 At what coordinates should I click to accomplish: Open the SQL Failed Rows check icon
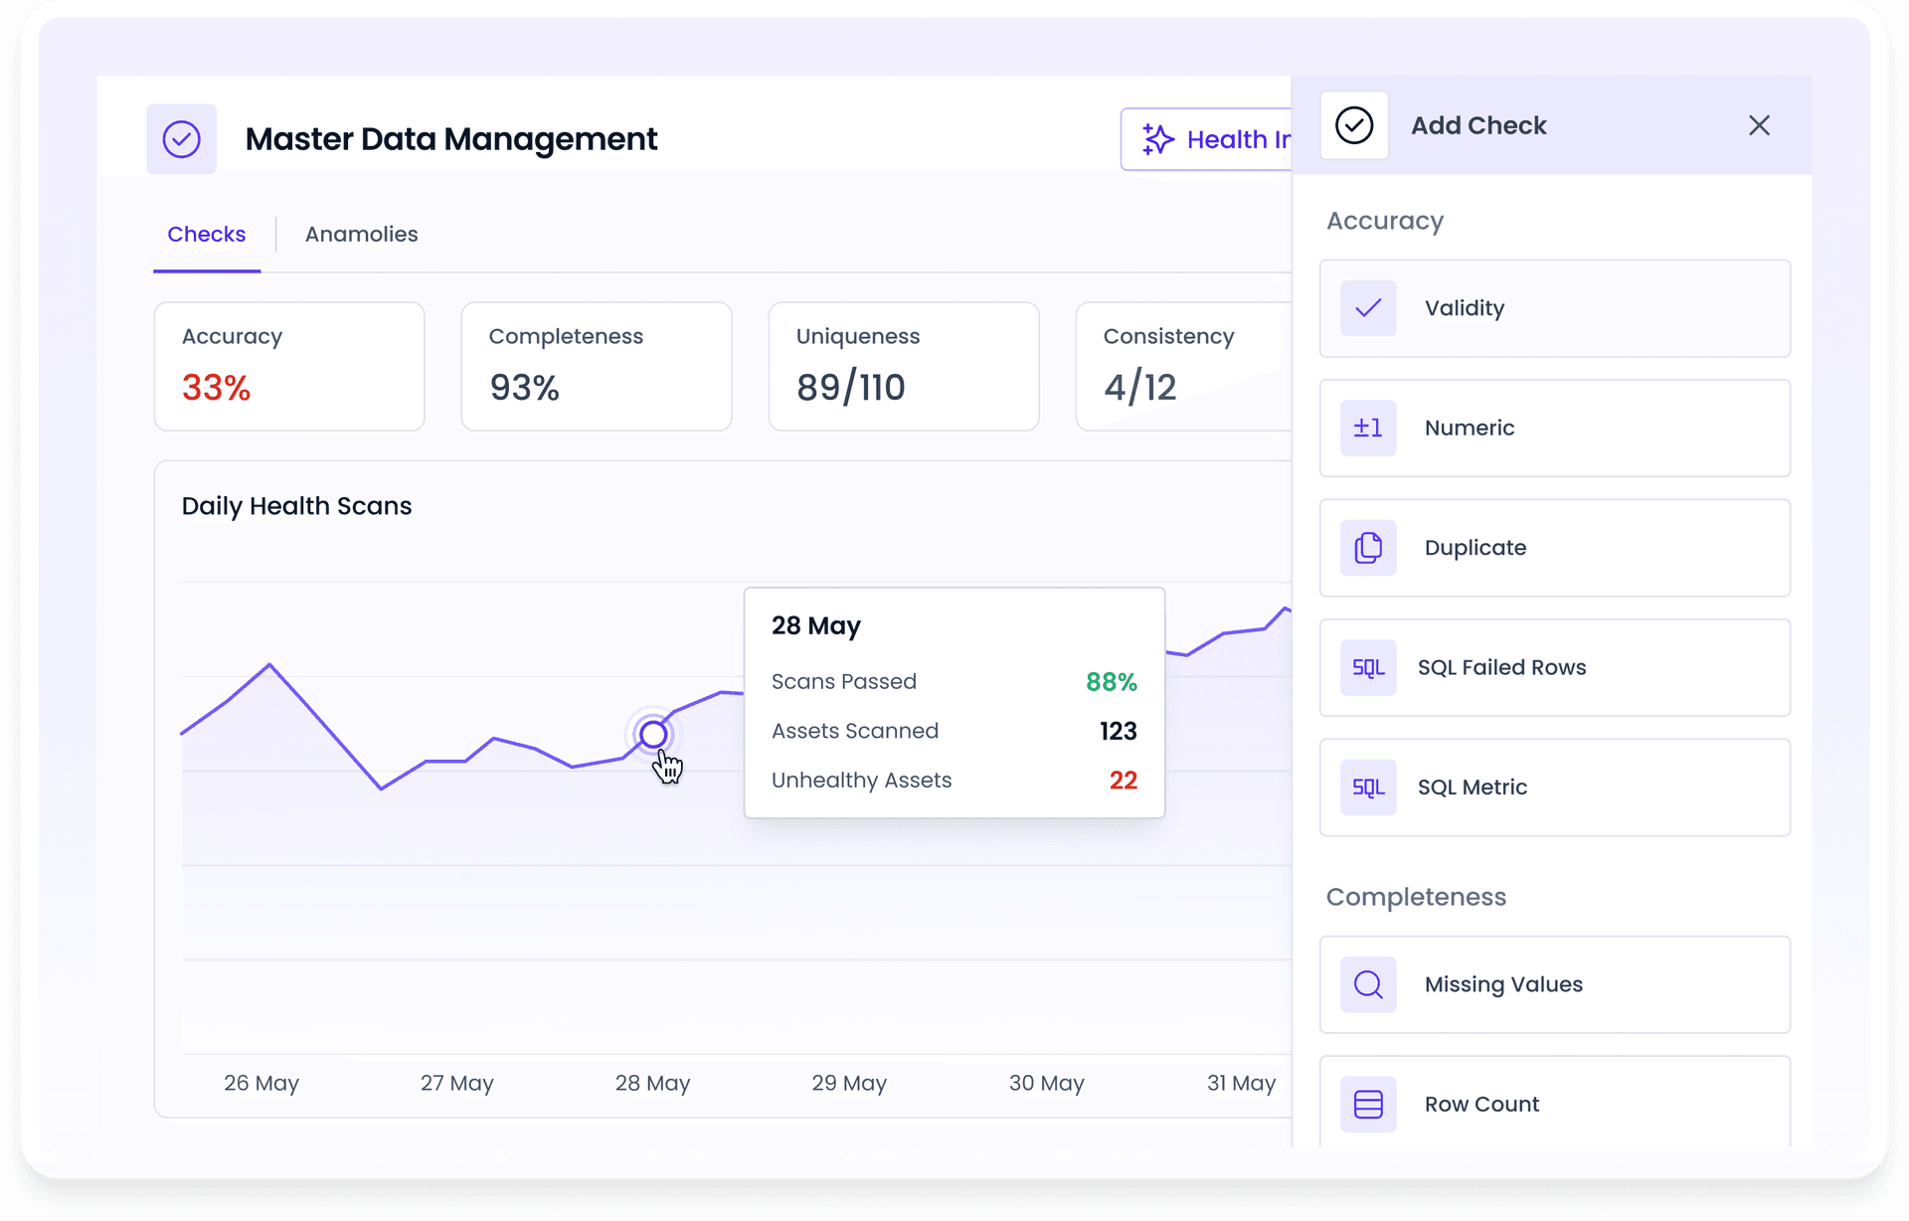[1368, 667]
